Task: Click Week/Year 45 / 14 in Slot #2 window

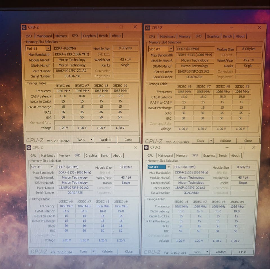Action: (x=248, y=60)
